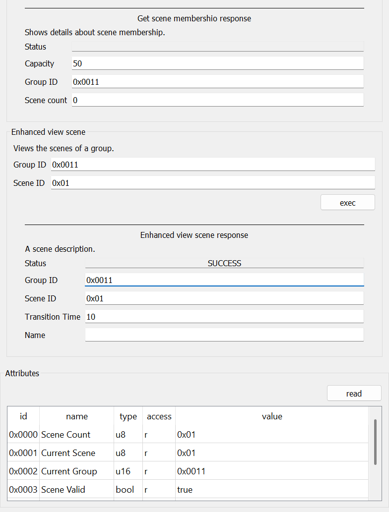Image resolution: width=389 pixels, height=512 pixels.
Task: Click the value column header
Action: [272, 416]
